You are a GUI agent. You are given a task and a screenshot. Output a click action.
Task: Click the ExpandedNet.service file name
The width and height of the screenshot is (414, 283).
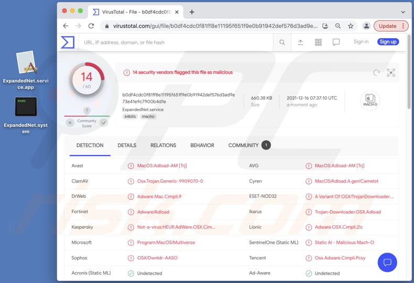[x=143, y=110]
